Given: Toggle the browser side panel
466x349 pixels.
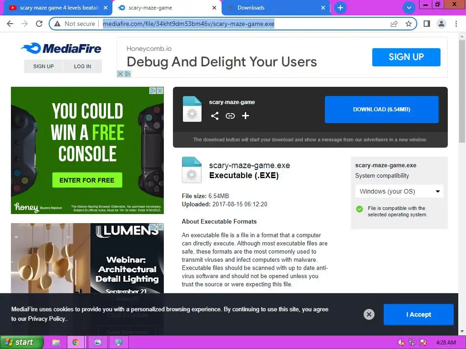Looking at the screenshot, I should (427, 24).
